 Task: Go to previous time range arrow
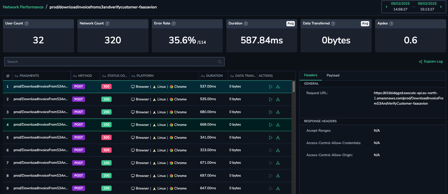[386, 7]
